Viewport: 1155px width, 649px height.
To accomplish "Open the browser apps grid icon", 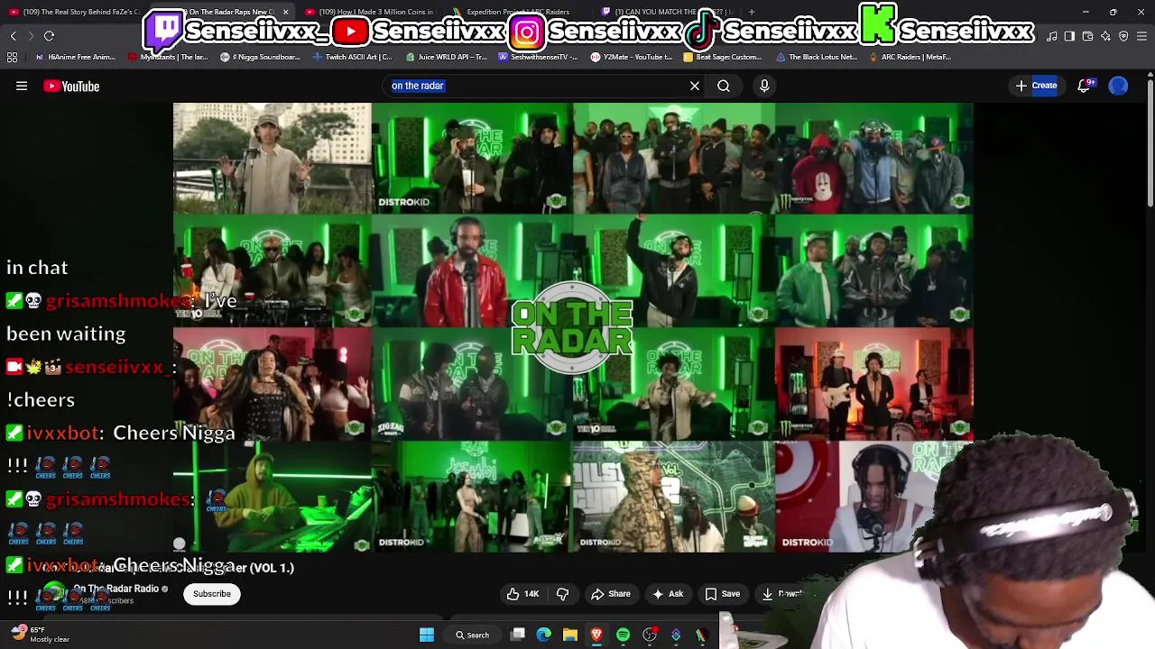I will tap(12, 57).
